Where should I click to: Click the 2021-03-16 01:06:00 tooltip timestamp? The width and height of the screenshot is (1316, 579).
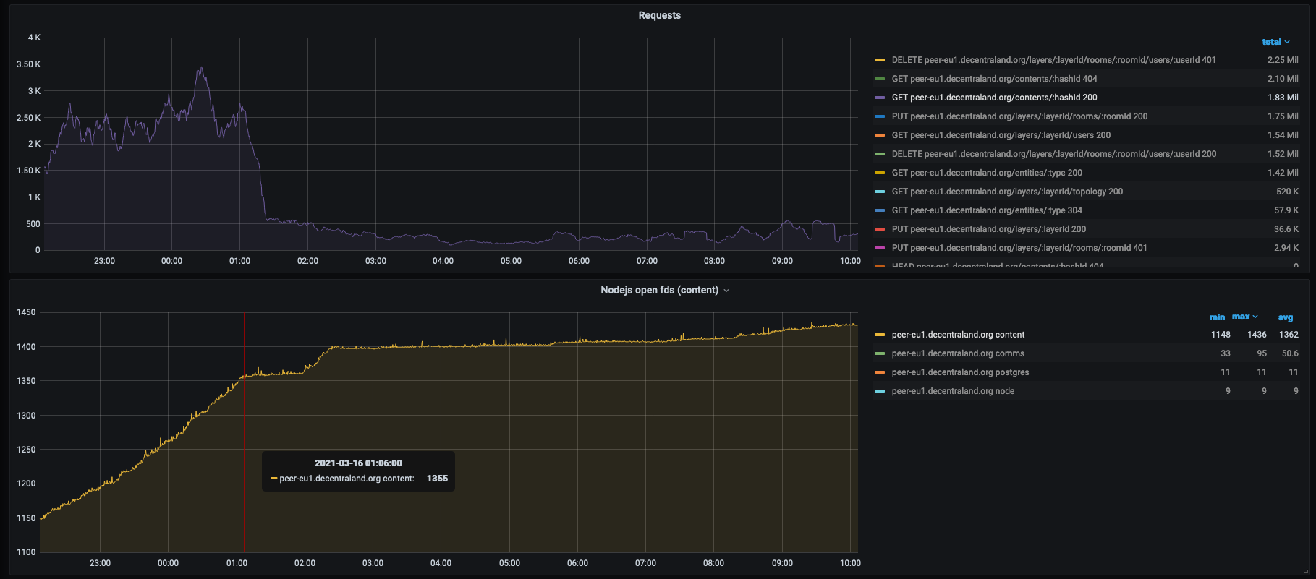(x=358, y=463)
